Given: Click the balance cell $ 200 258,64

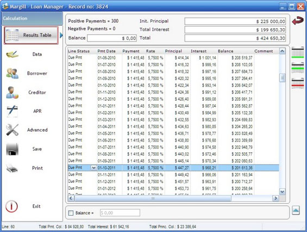Looking at the screenshot, I should pyautogui.click(x=242, y=189).
